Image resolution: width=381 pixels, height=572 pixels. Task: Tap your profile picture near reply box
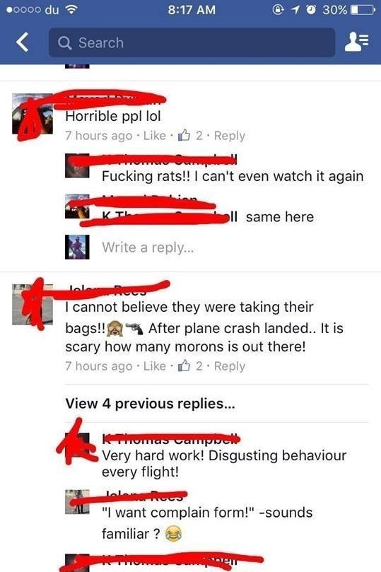coord(77,247)
